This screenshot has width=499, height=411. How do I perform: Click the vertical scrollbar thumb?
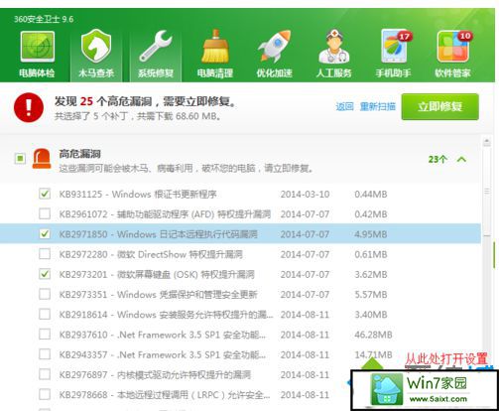pyautogui.click(x=487, y=192)
